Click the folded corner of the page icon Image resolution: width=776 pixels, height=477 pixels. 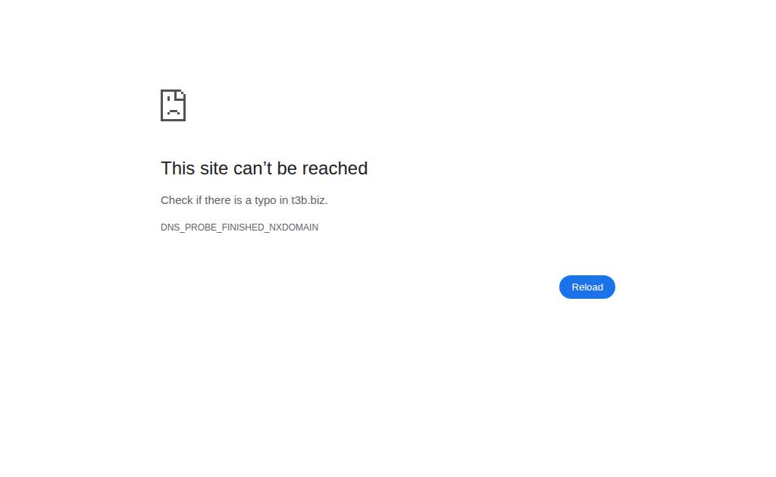[x=180, y=94]
